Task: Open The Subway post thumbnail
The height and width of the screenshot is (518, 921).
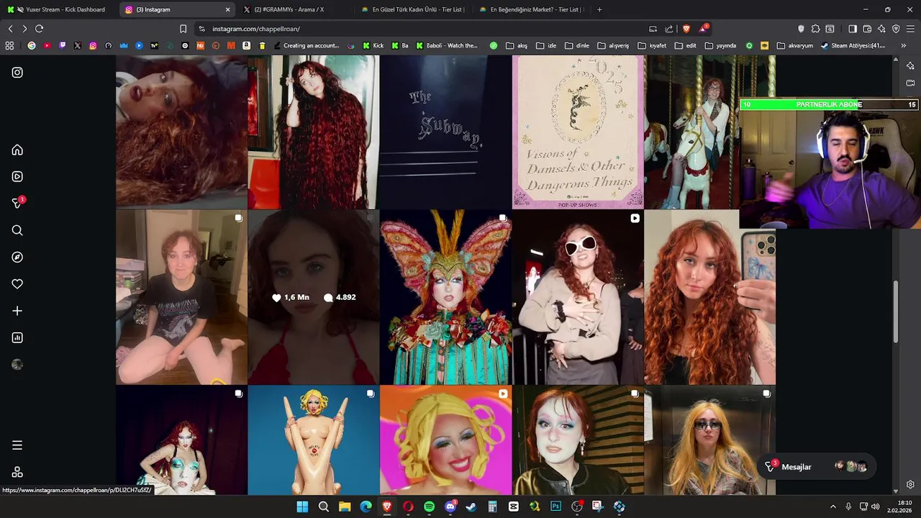Action: coord(445,132)
